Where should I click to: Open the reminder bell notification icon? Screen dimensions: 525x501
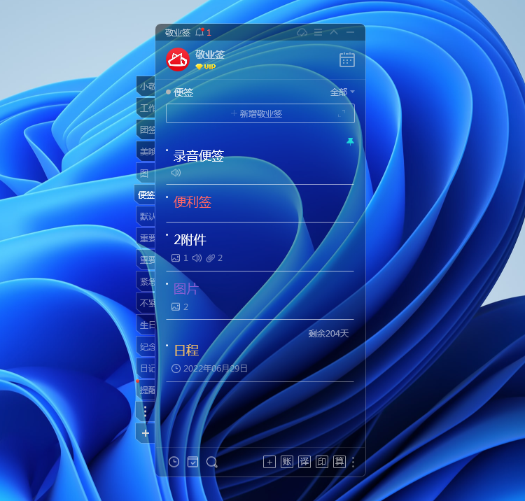[x=200, y=32]
